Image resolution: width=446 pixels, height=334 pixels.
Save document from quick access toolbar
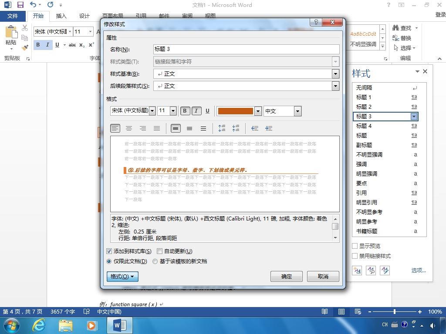(20, 5)
